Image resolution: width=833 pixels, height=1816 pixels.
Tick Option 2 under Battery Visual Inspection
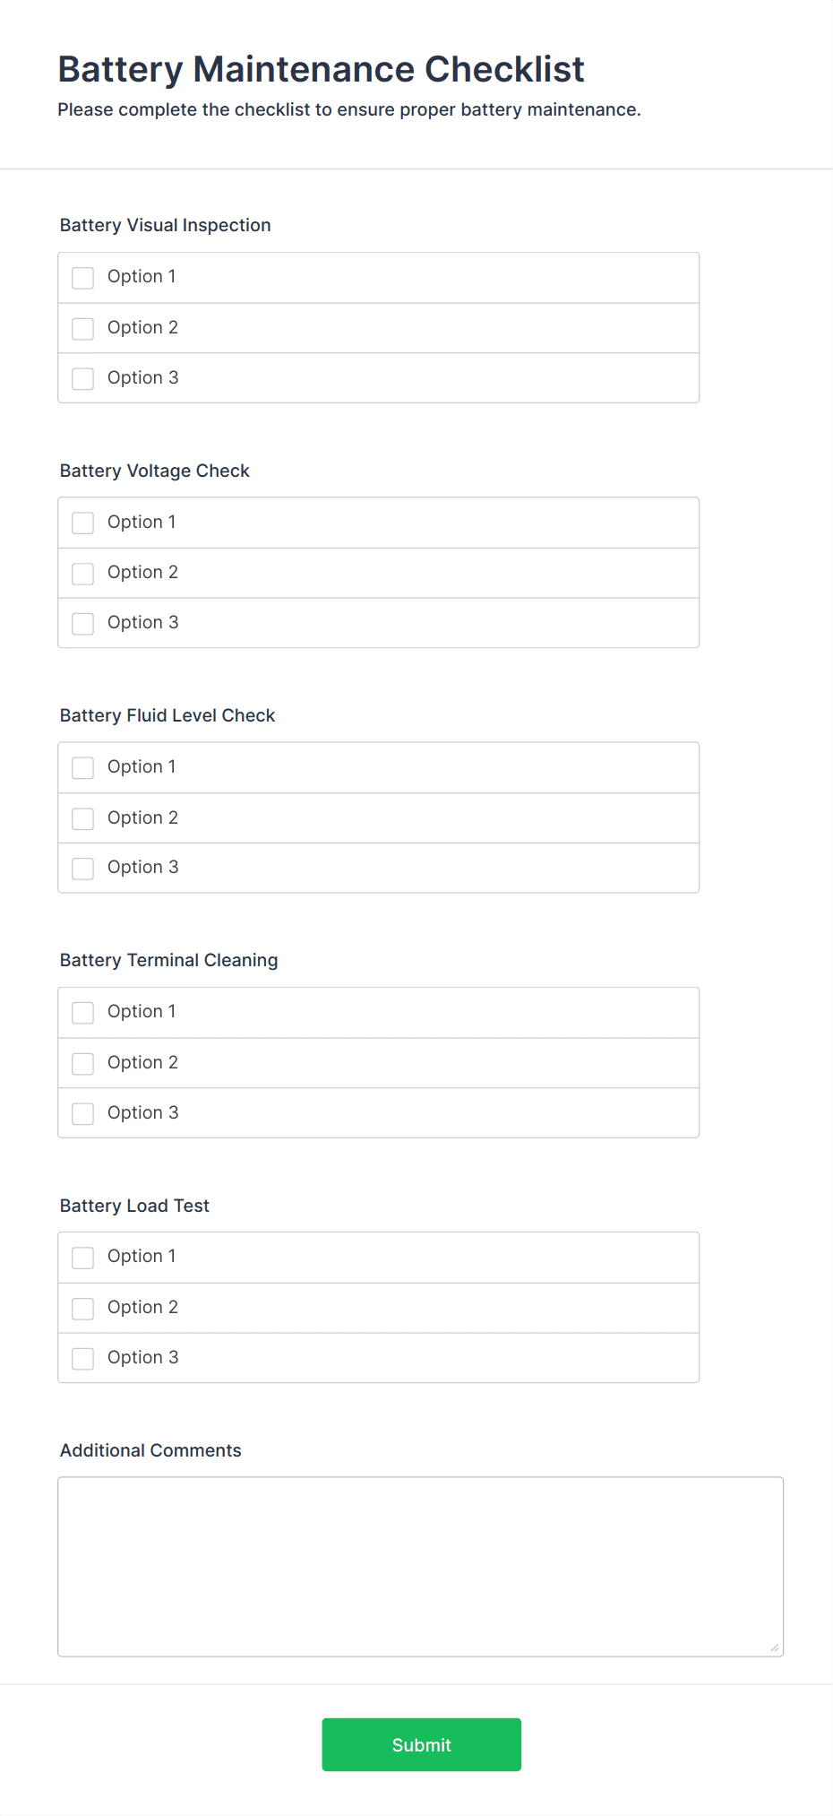click(83, 329)
